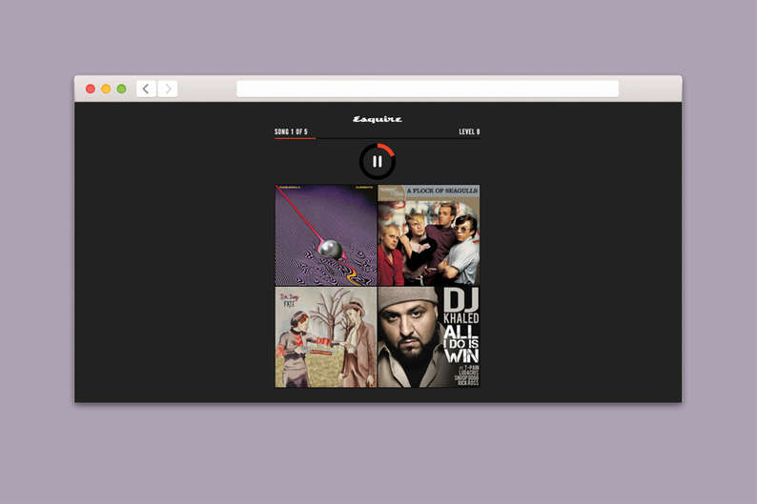Viewport: 757px width, 504px height.
Task: Pause the currently playing song
Action: coord(378,161)
